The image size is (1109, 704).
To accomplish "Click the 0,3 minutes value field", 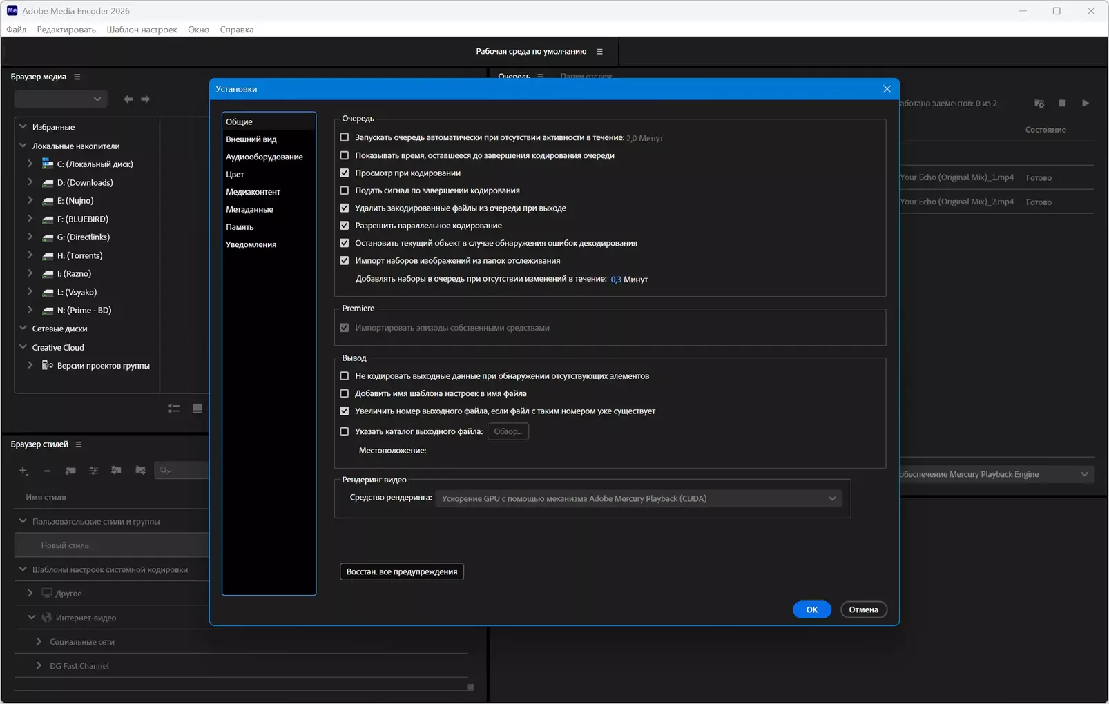I will point(615,280).
